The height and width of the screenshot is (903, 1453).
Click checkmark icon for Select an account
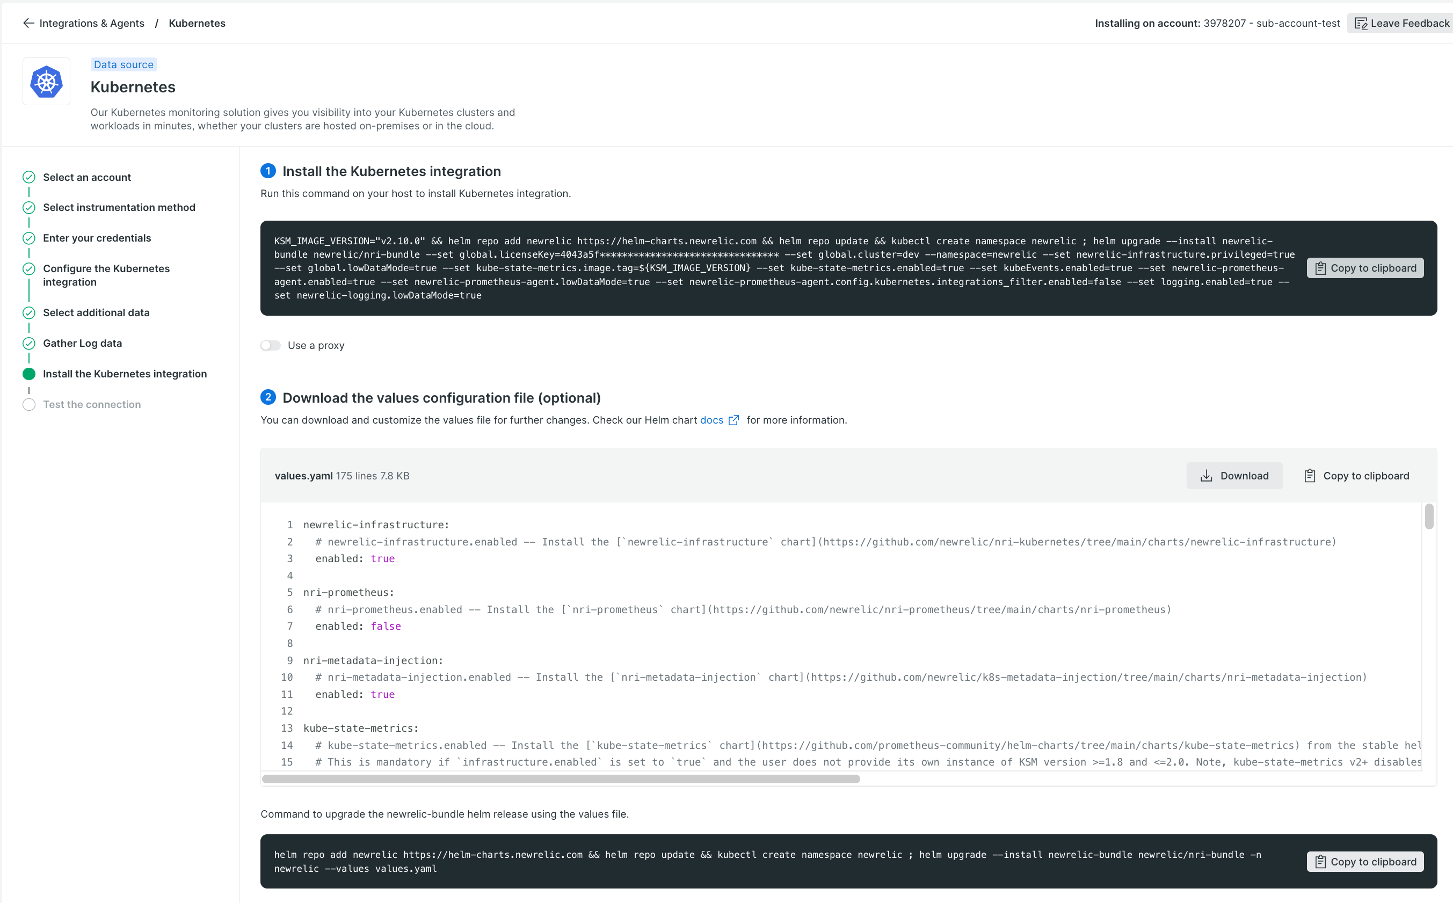[28, 177]
